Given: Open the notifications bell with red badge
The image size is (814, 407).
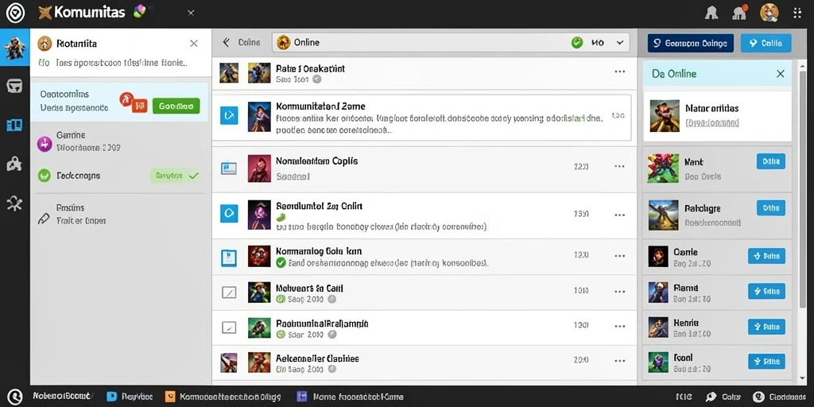Looking at the screenshot, I should pos(739,13).
